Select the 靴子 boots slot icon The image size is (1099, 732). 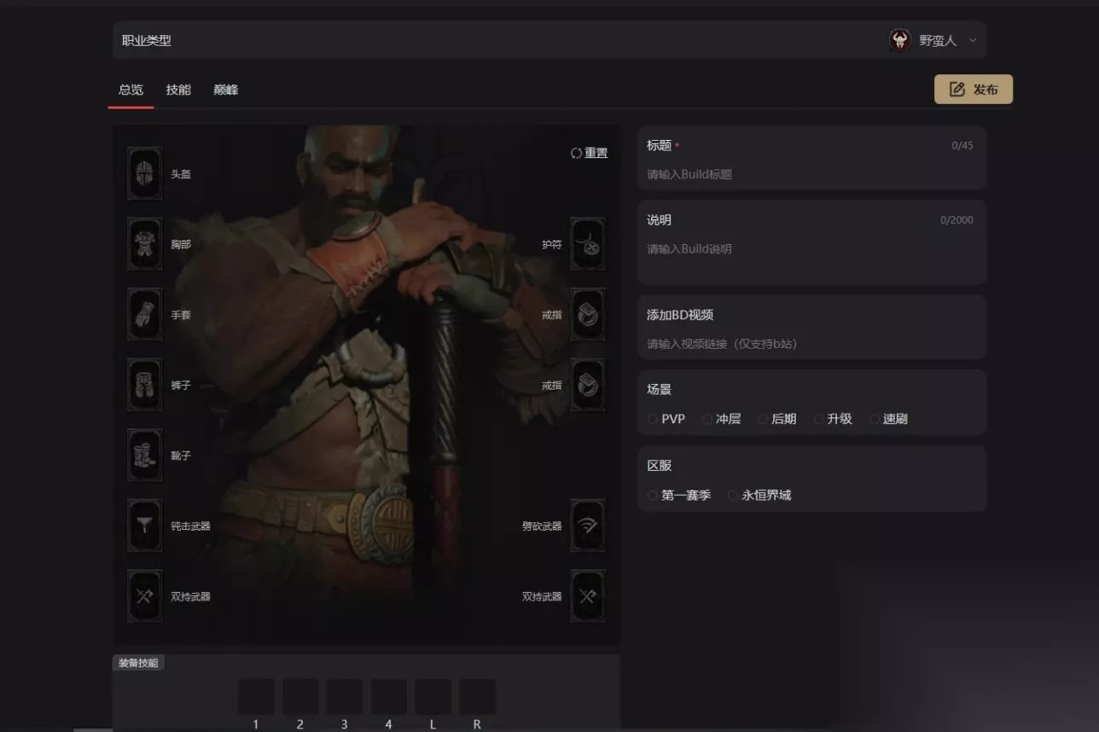(x=144, y=456)
